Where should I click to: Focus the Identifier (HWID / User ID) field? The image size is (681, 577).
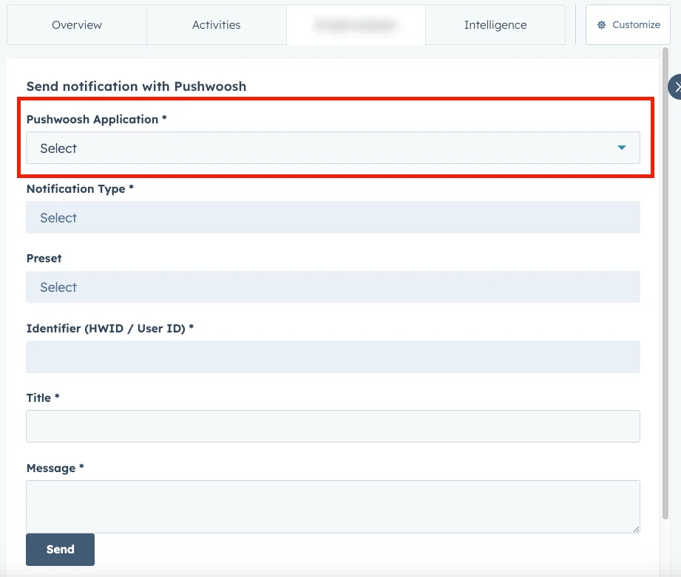[333, 357]
